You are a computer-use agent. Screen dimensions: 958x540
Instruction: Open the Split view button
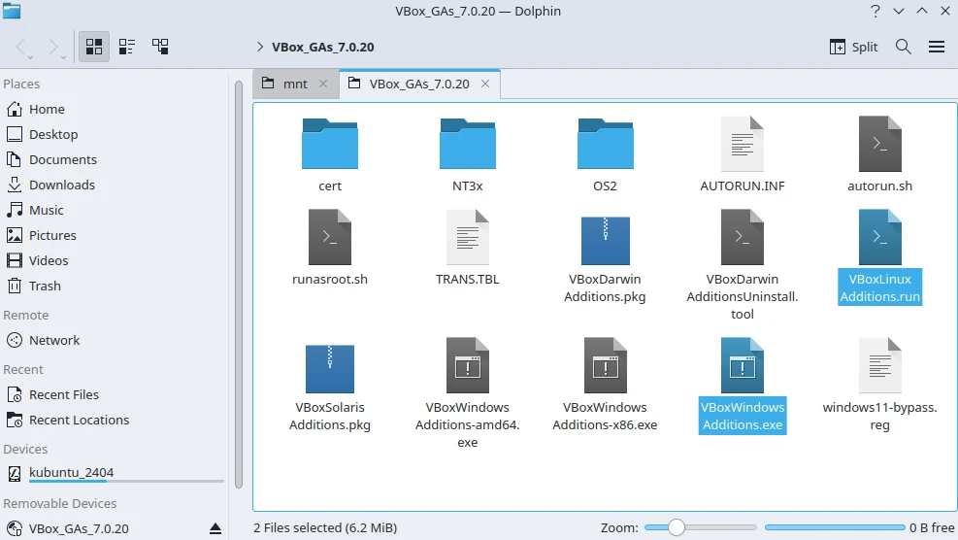click(x=853, y=47)
